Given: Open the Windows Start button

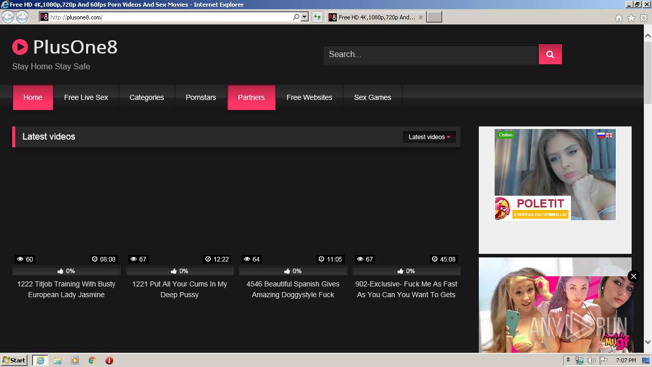Looking at the screenshot, I should (x=14, y=360).
